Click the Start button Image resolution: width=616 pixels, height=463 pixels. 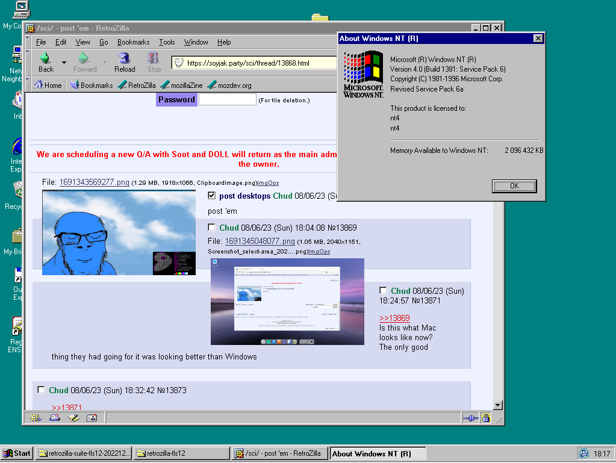[17, 453]
